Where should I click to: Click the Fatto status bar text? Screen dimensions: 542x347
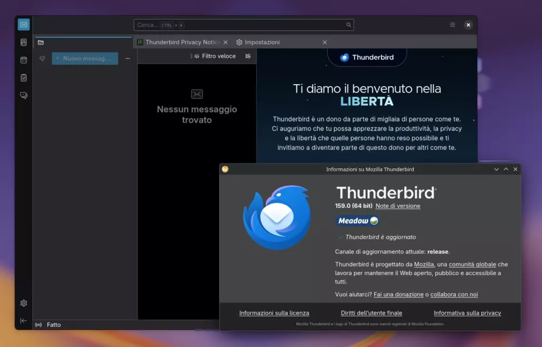(x=53, y=325)
